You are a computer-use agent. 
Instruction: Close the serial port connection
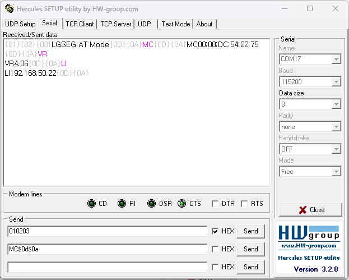coord(310,209)
